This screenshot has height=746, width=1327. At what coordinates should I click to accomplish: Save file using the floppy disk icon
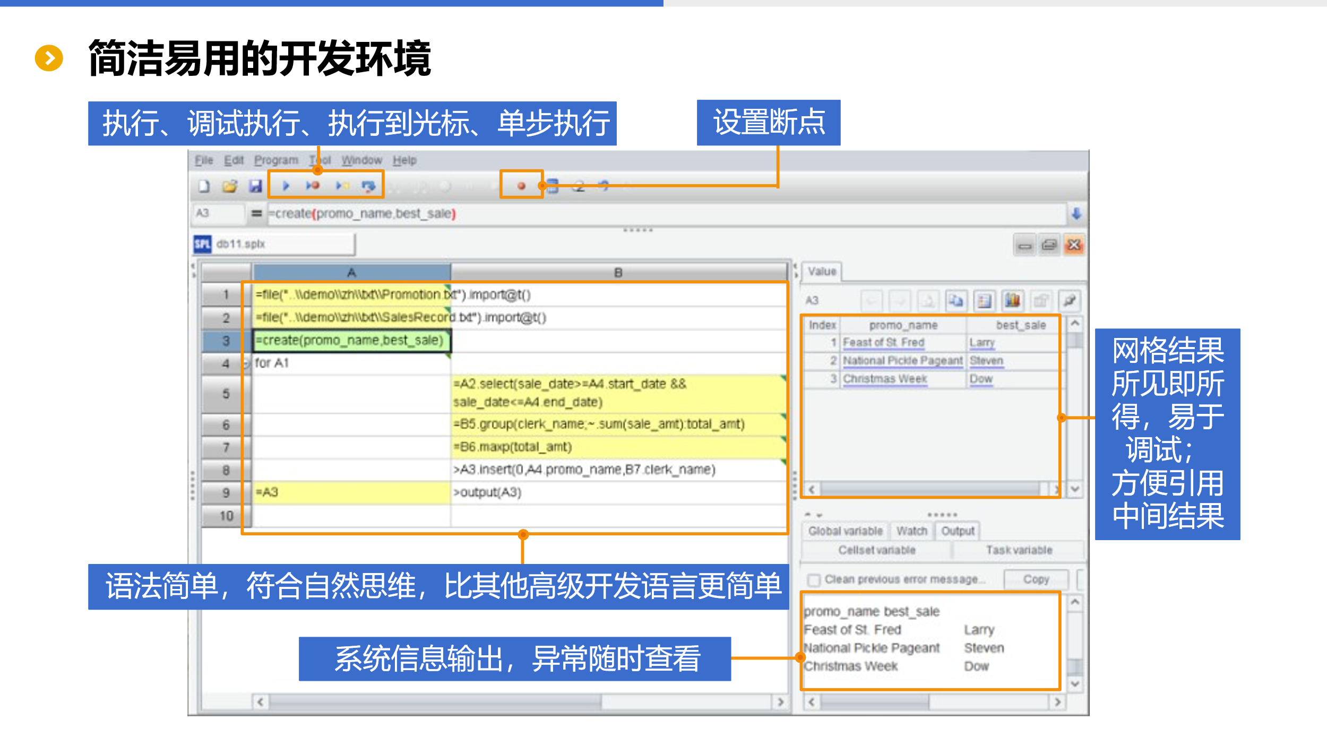256,186
